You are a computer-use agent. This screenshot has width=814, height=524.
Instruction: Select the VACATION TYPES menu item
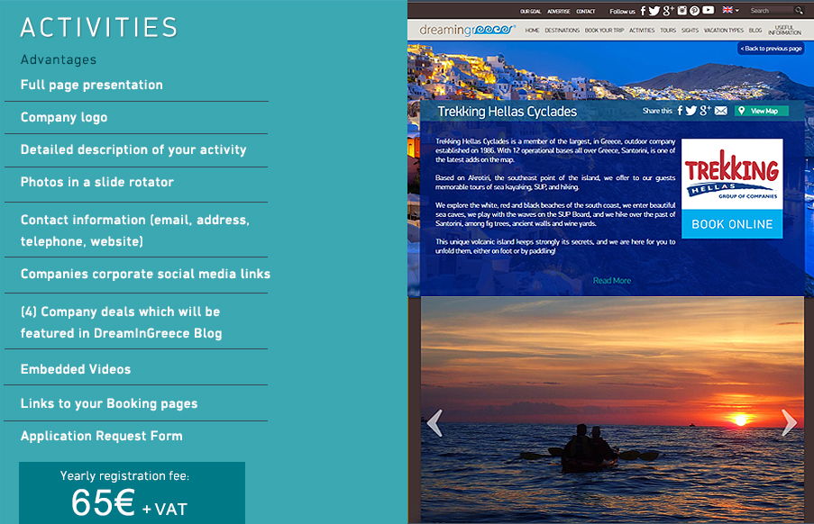pos(724,30)
